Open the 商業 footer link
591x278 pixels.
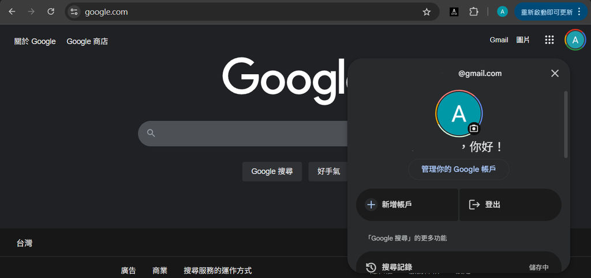(x=160, y=271)
